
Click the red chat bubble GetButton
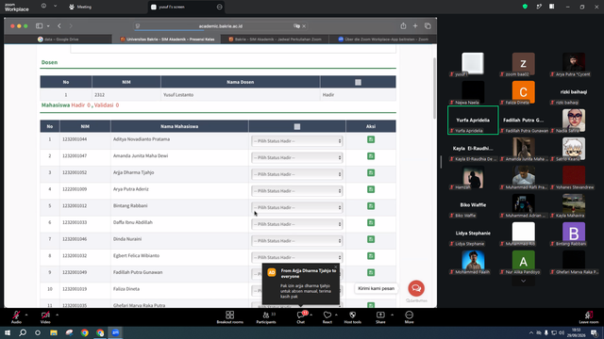(416, 288)
